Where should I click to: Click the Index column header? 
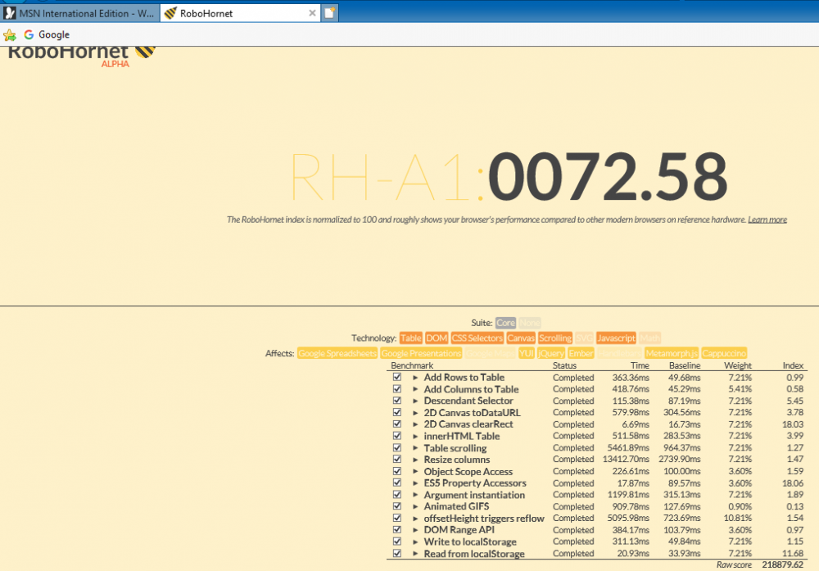click(793, 365)
